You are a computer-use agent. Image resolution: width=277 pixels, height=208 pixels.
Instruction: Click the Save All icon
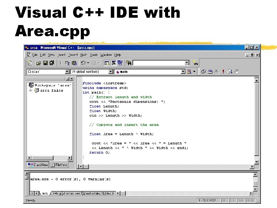pyautogui.click(x=52, y=63)
